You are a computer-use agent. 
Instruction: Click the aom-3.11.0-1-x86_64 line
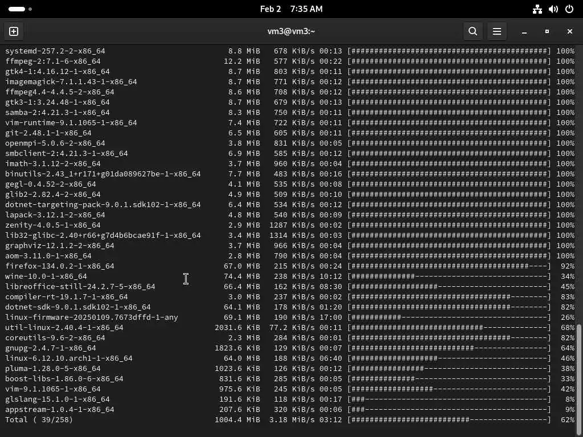(290, 255)
